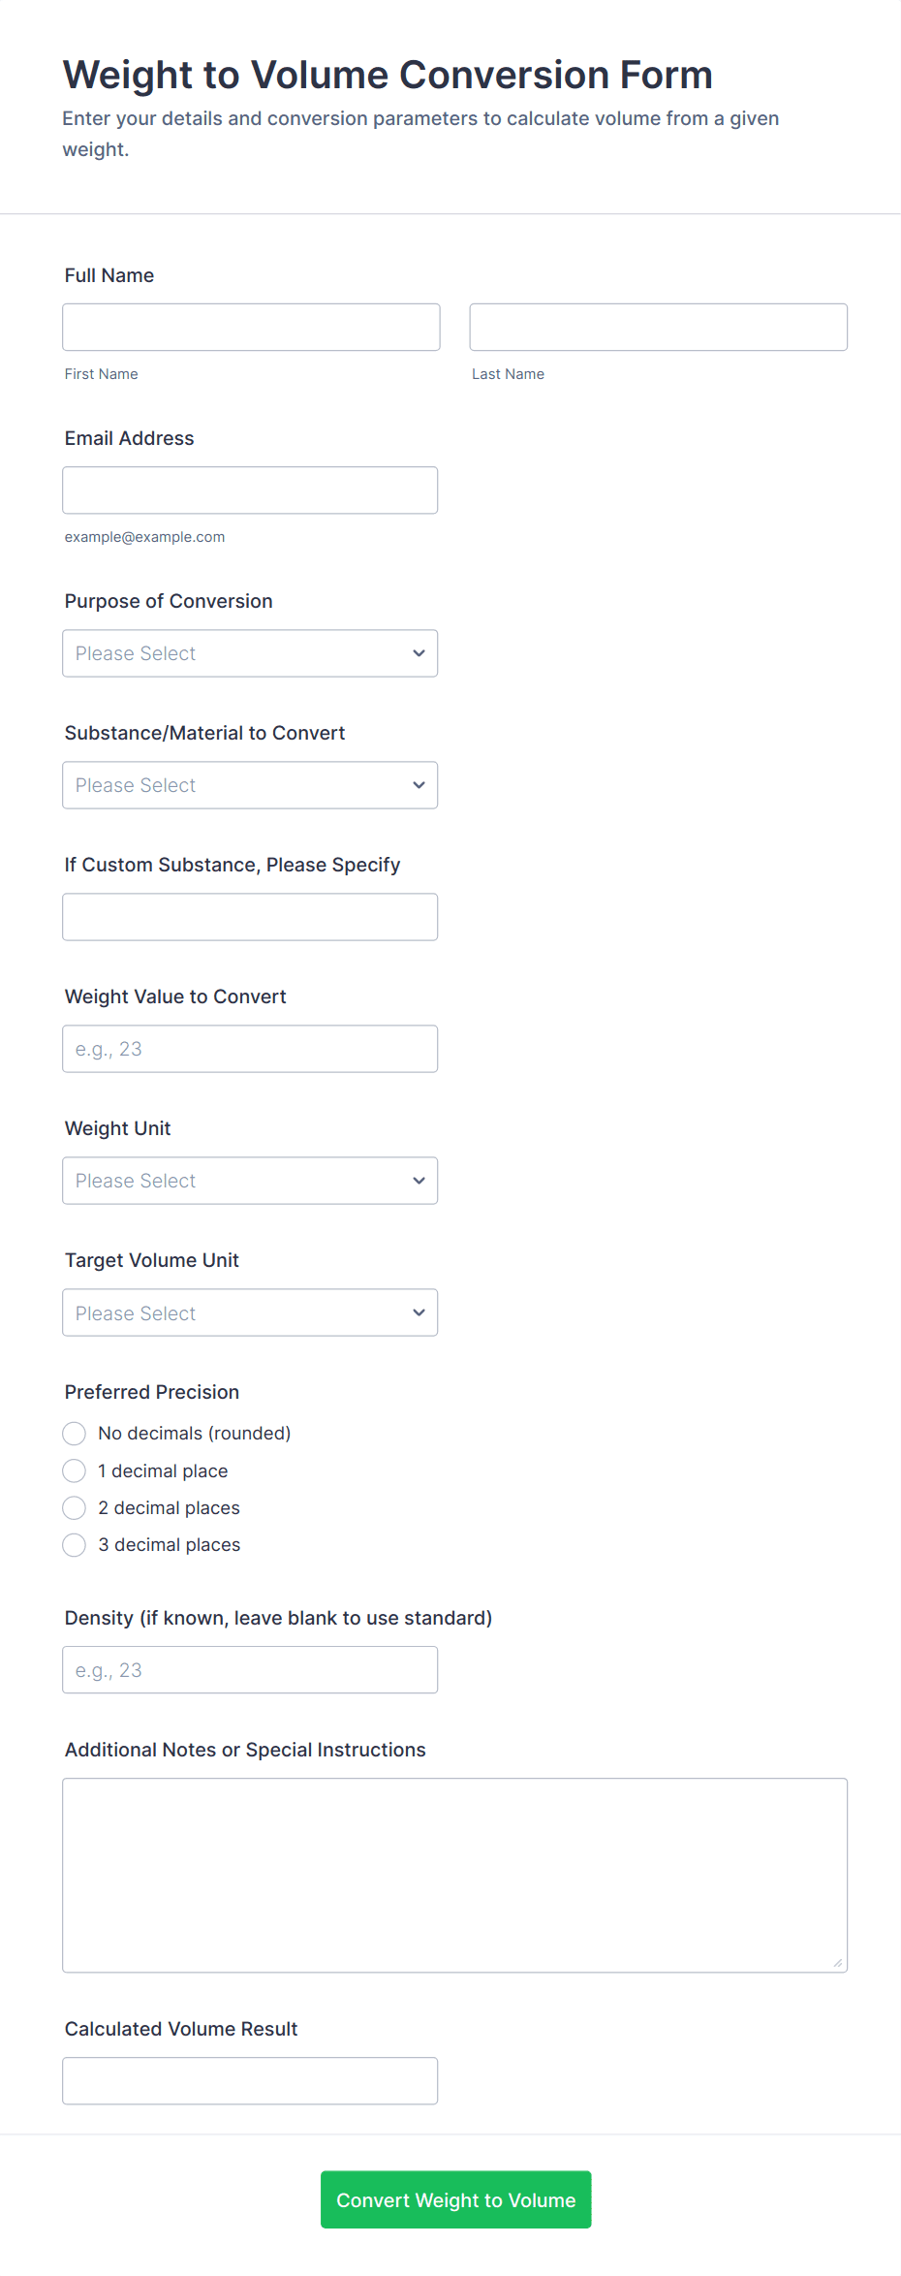Click the Weight Unit chevron arrow
This screenshot has height=2276, width=901.
click(419, 1181)
